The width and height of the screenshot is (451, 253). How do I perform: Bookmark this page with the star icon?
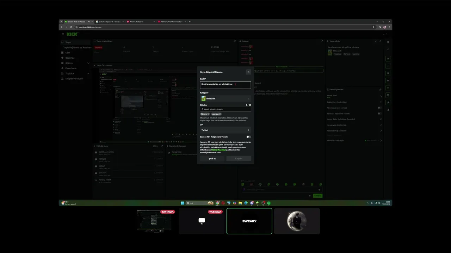[373, 27]
